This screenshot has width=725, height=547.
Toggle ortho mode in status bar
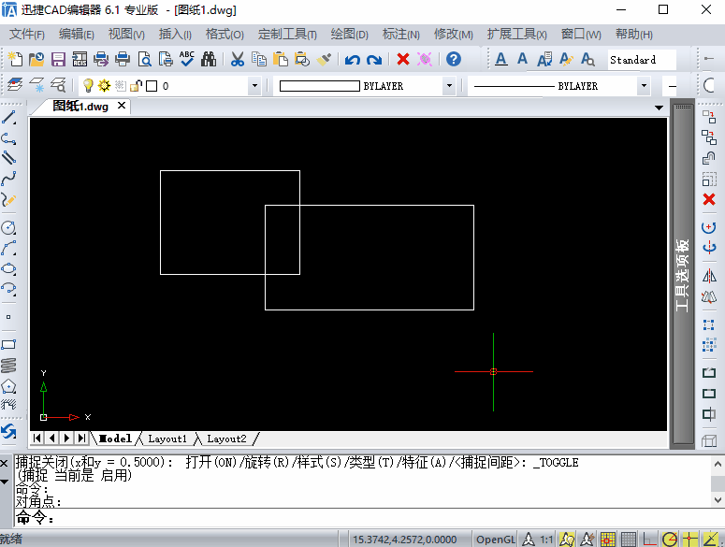649,540
